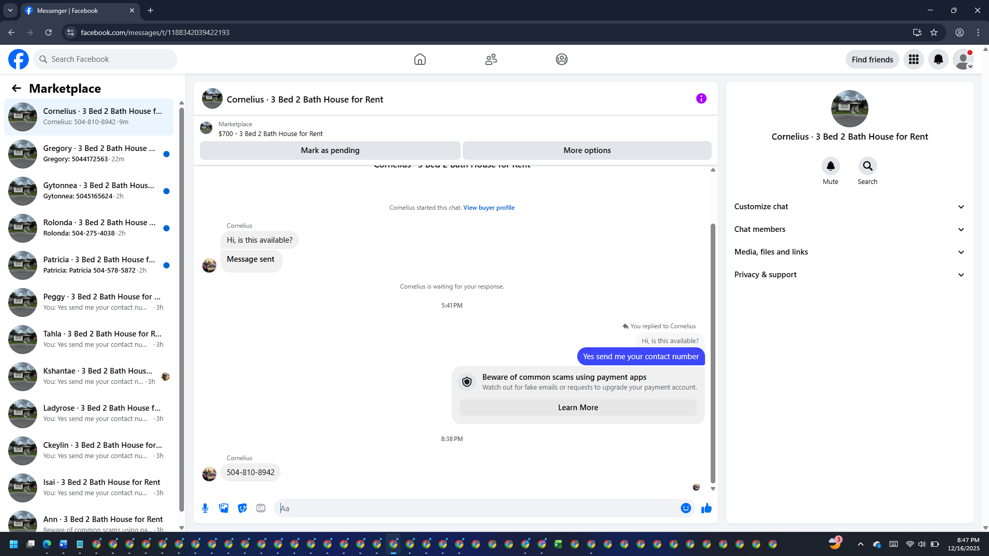Open Kshantae's conversation in the list
This screenshot has height=556, width=989.
click(89, 377)
